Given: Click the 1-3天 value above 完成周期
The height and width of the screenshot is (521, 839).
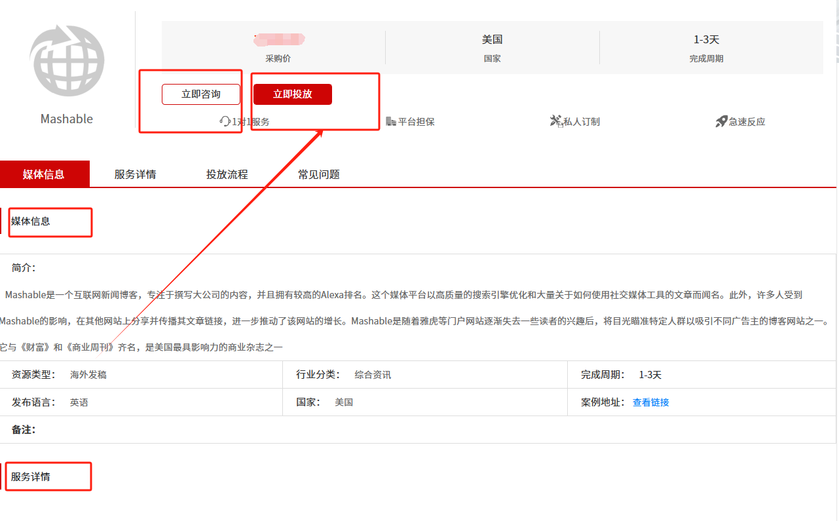Looking at the screenshot, I should (x=706, y=40).
